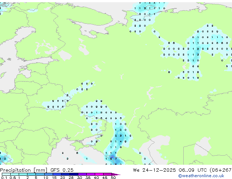This screenshot has height=179, width=232.
Task: Click the 30–35 mm purple legend swatch
Action: pos(82,174)
